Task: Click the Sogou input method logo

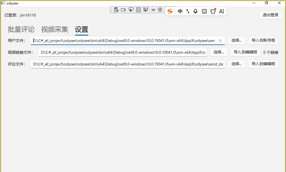Action: pyautogui.click(x=170, y=11)
